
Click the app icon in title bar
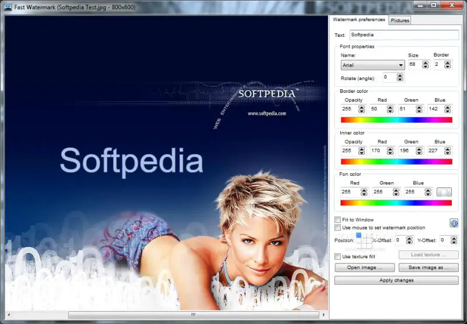click(8, 6)
